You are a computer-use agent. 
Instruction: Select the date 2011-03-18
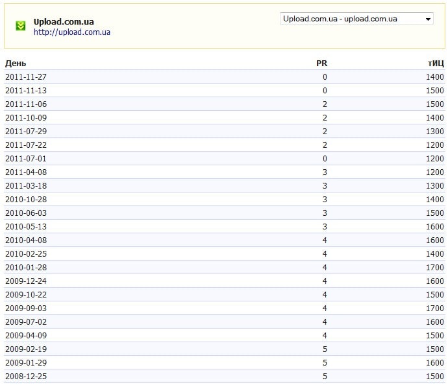click(x=26, y=186)
